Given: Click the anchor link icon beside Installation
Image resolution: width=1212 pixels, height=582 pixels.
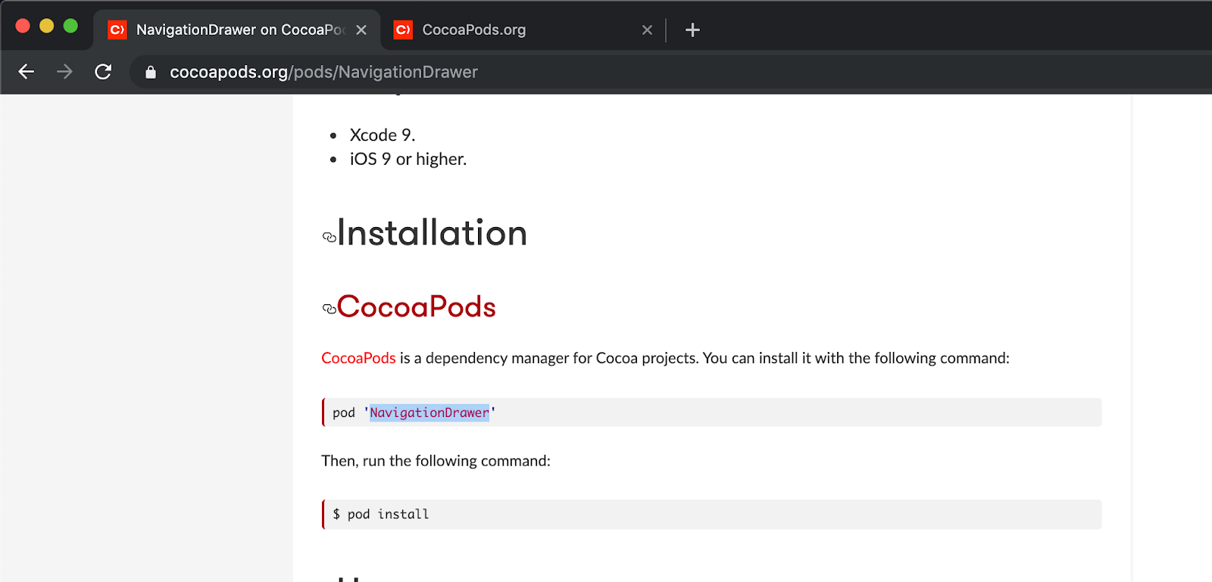Looking at the screenshot, I should (x=329, y=237).
